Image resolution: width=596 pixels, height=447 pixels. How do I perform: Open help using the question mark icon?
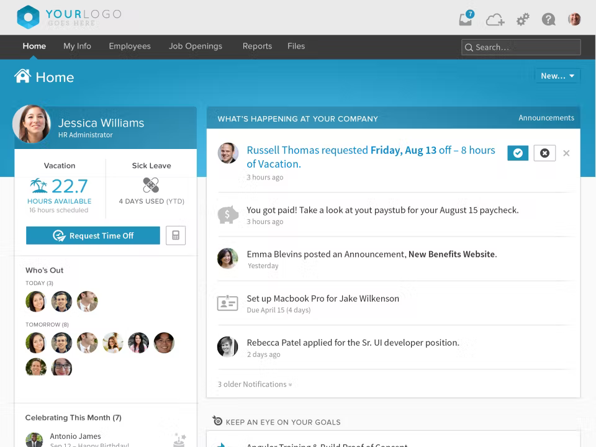pos(548,19)
